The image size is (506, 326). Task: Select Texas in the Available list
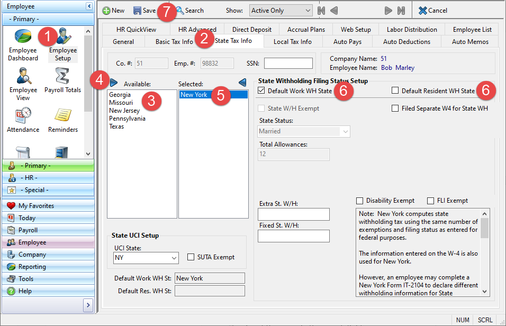[x=116, y=126]
